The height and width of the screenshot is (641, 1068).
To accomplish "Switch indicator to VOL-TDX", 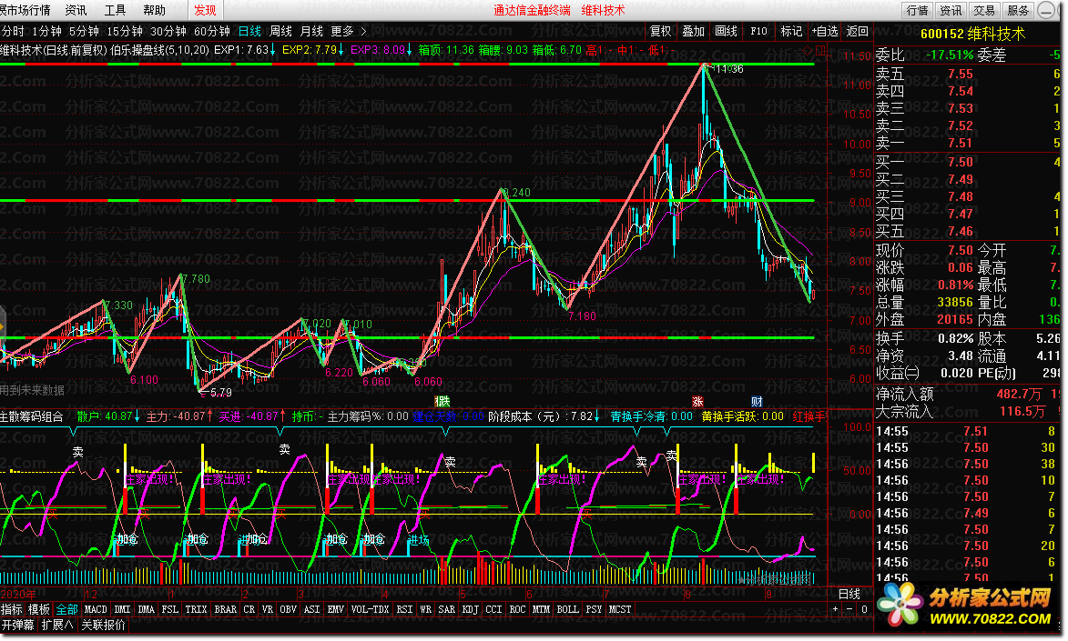I will point(370,609).
